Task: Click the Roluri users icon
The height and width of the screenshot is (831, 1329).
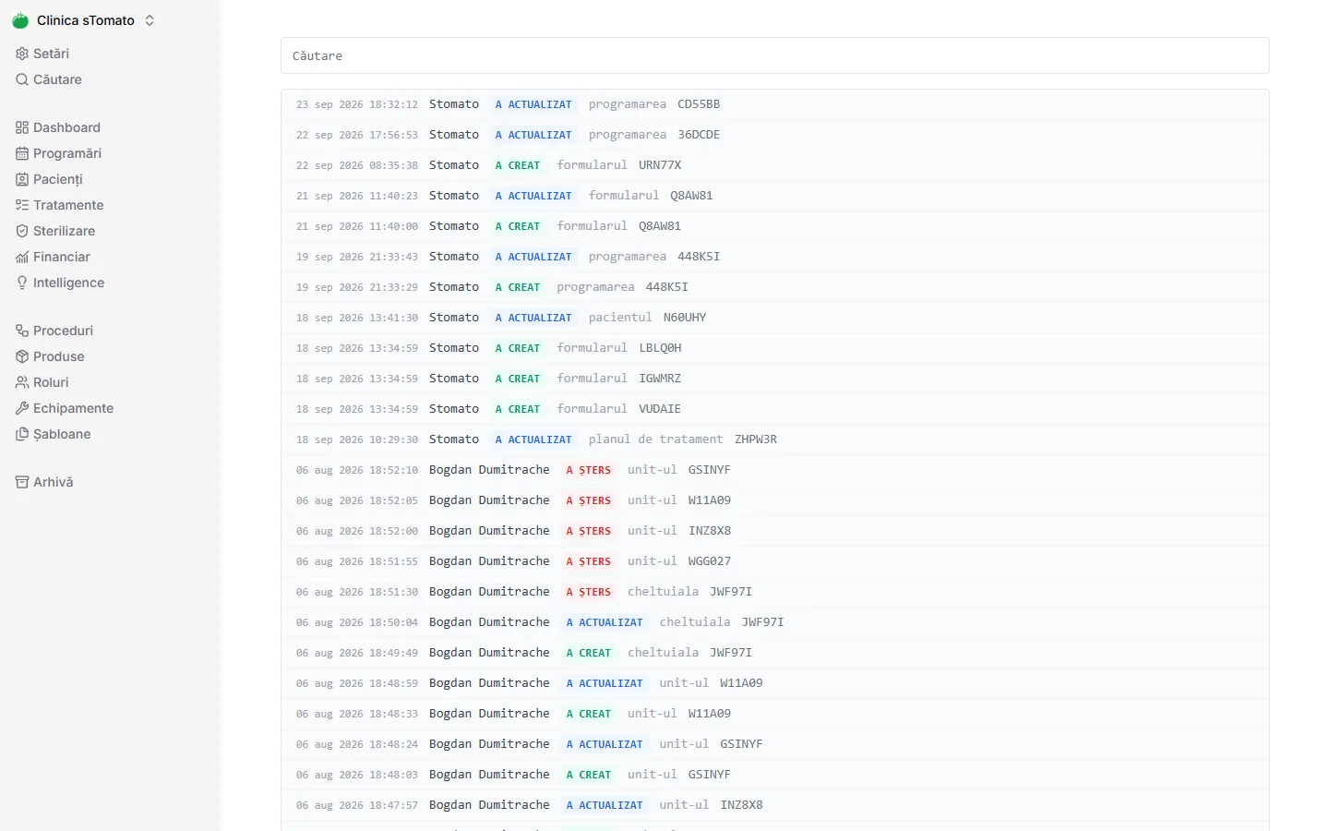Action: click(x=22, y=382)
